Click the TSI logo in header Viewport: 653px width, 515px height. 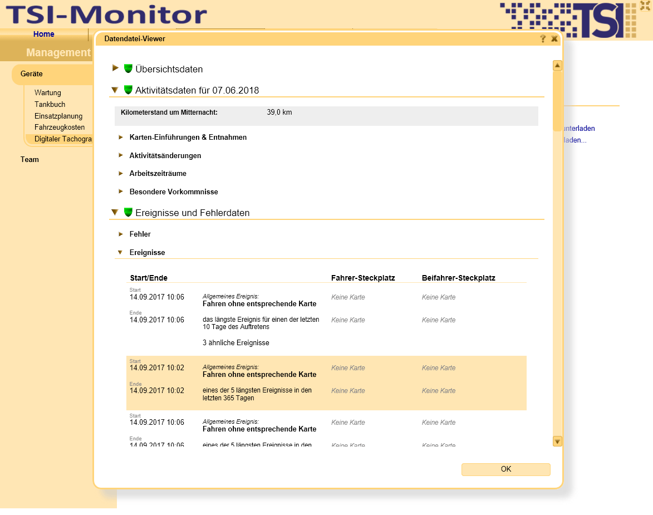coord(568,20)
